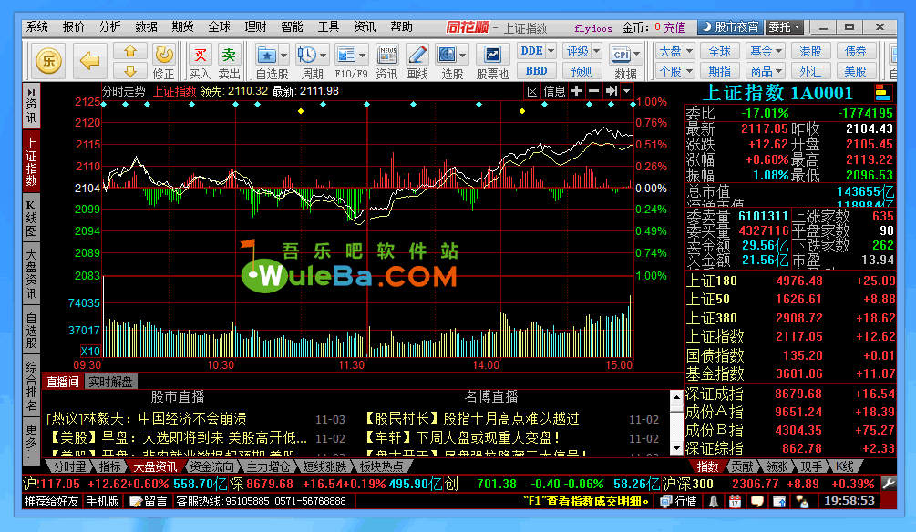Open the F10/F9 info icon

click(346, 55)
